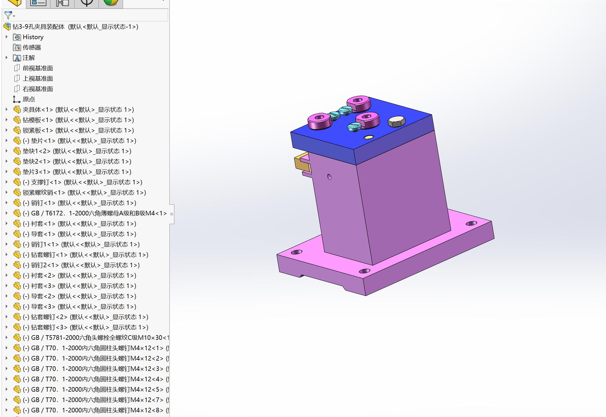
Task: Expand the History tree node
Action: tap(6, 37)
